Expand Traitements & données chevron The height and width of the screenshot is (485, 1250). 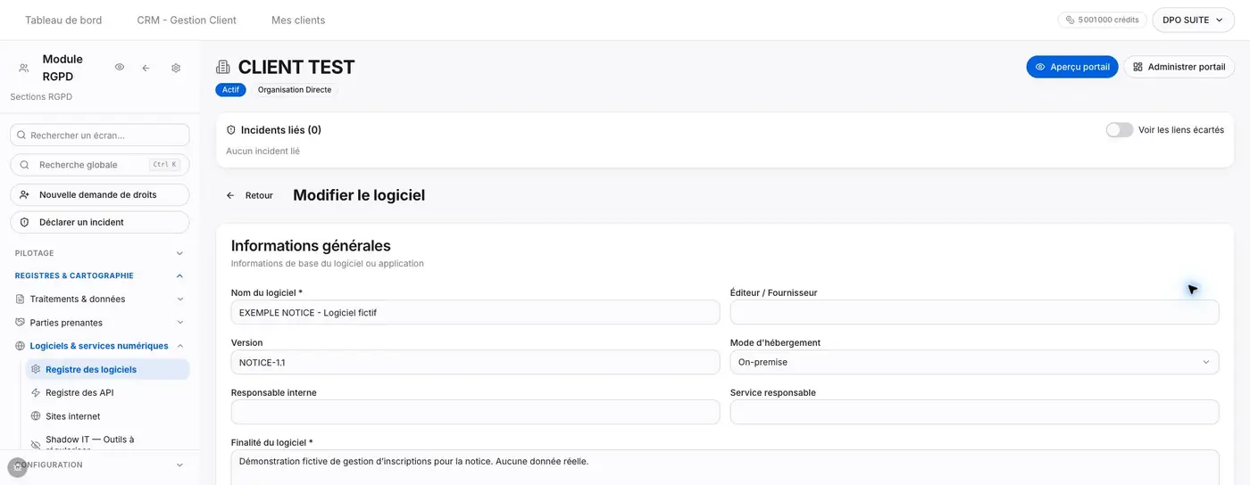(x=180, y=300)
